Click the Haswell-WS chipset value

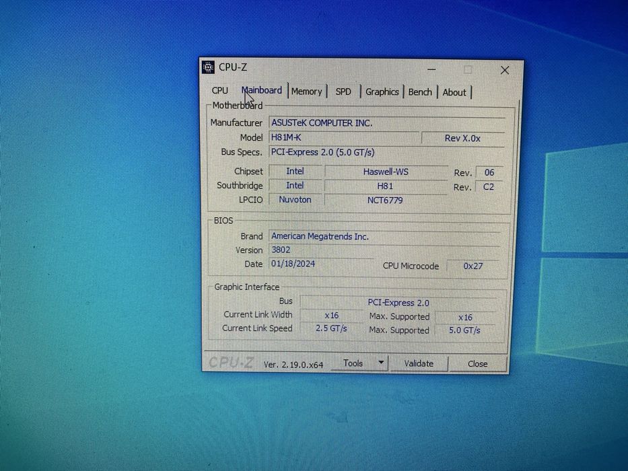coord(386,172)
